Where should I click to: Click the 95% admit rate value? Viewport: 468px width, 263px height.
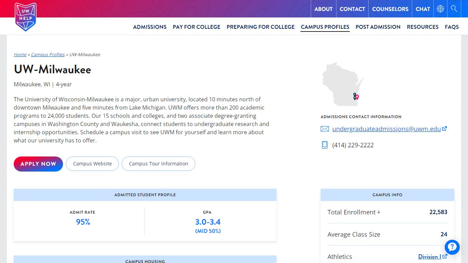pos(83,222)
